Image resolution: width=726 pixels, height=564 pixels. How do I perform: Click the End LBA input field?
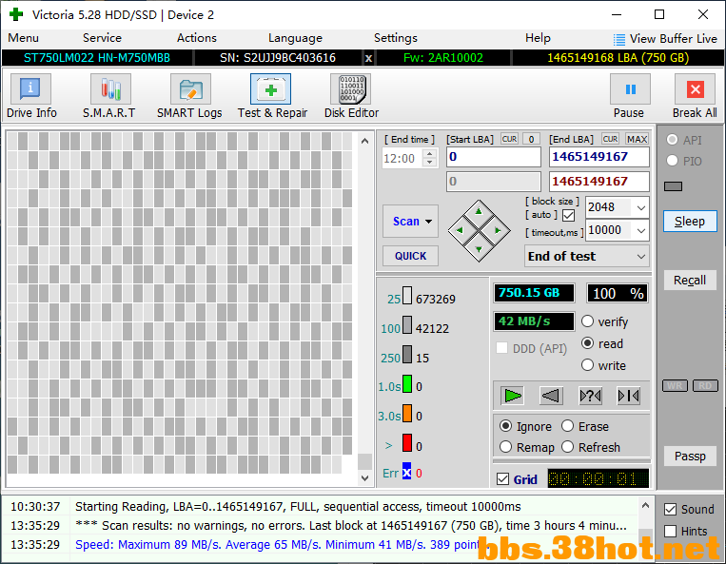coord(599,157)
